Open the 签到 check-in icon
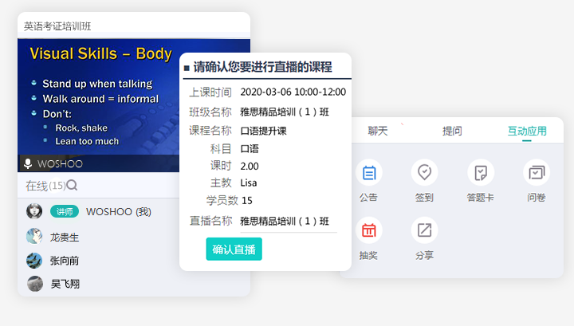 (425, 172)
